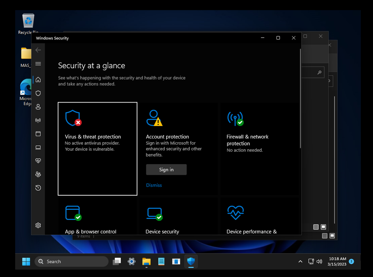The image size is (373, 277).
Task: Select the MAS folder on desktop
Action: [26, 57]
